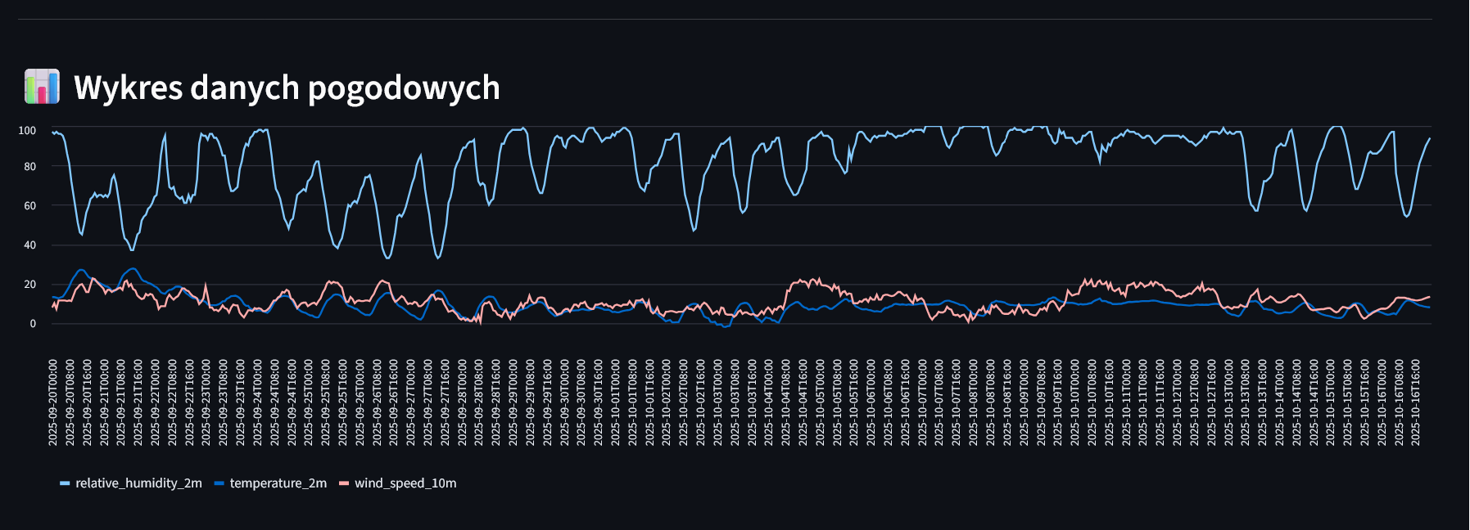The height and width of the screenshot is (530, 1470).
Task: Click the dark blue temperature_2m legend swatch
Action: (x=219, y=483)
